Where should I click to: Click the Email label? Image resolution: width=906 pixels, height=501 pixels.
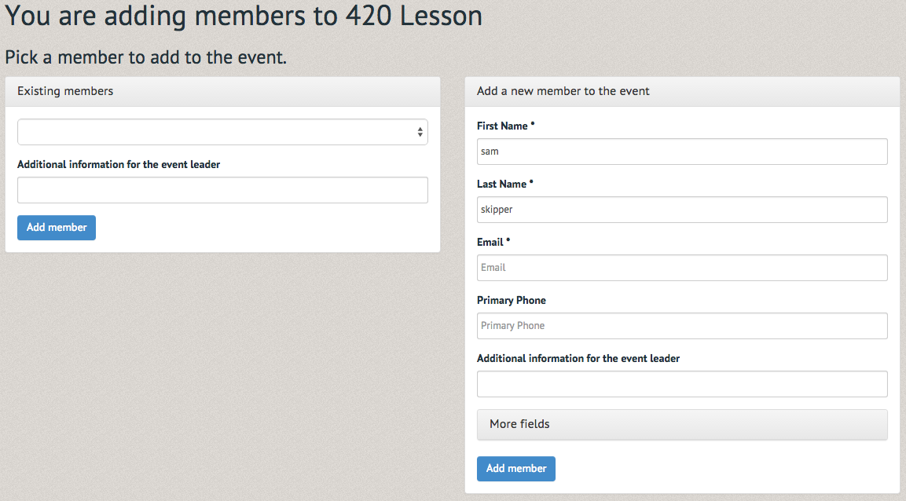point(490,243)
